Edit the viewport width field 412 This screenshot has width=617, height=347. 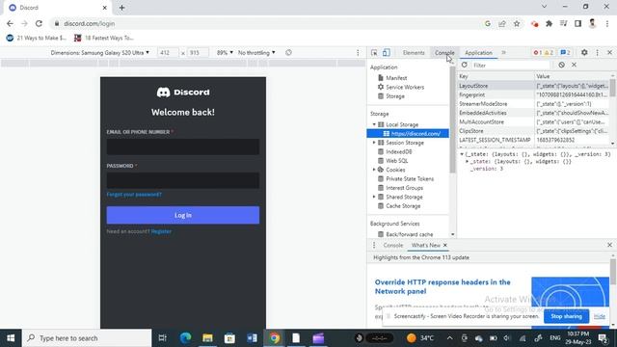click(x=168, y=53)
